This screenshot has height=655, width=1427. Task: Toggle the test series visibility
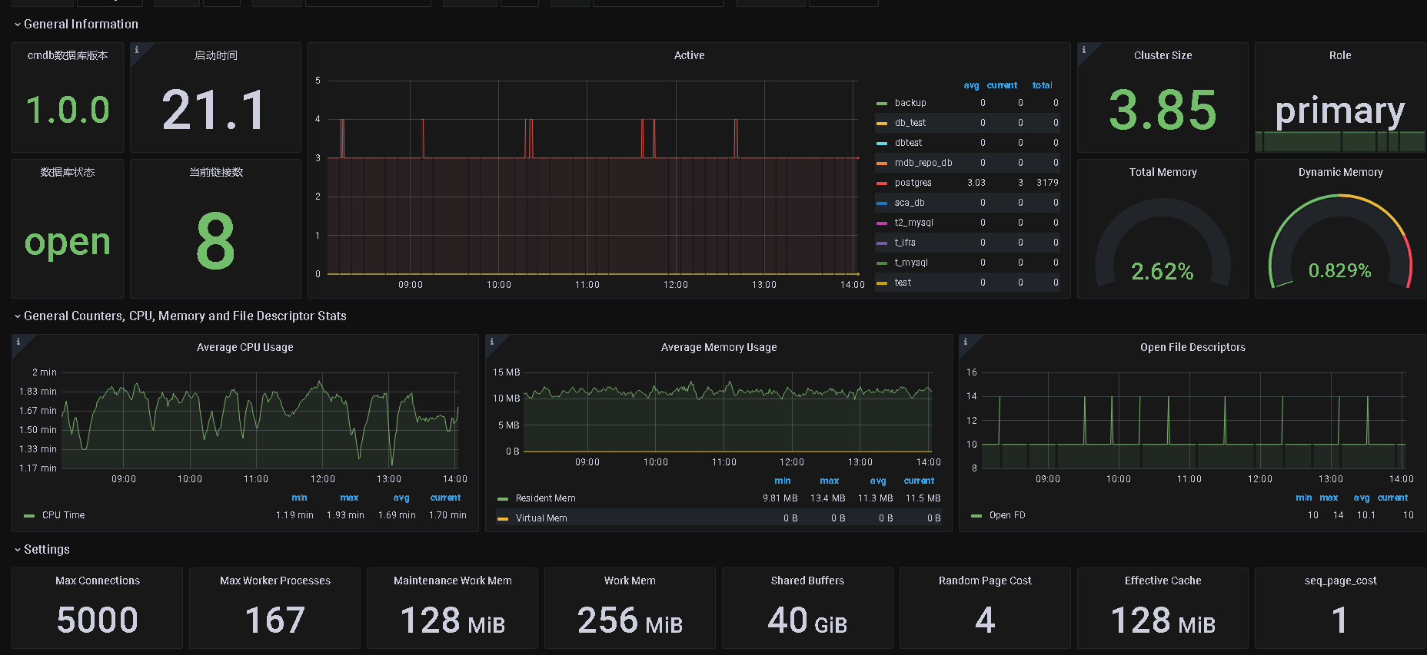(903, 283)
